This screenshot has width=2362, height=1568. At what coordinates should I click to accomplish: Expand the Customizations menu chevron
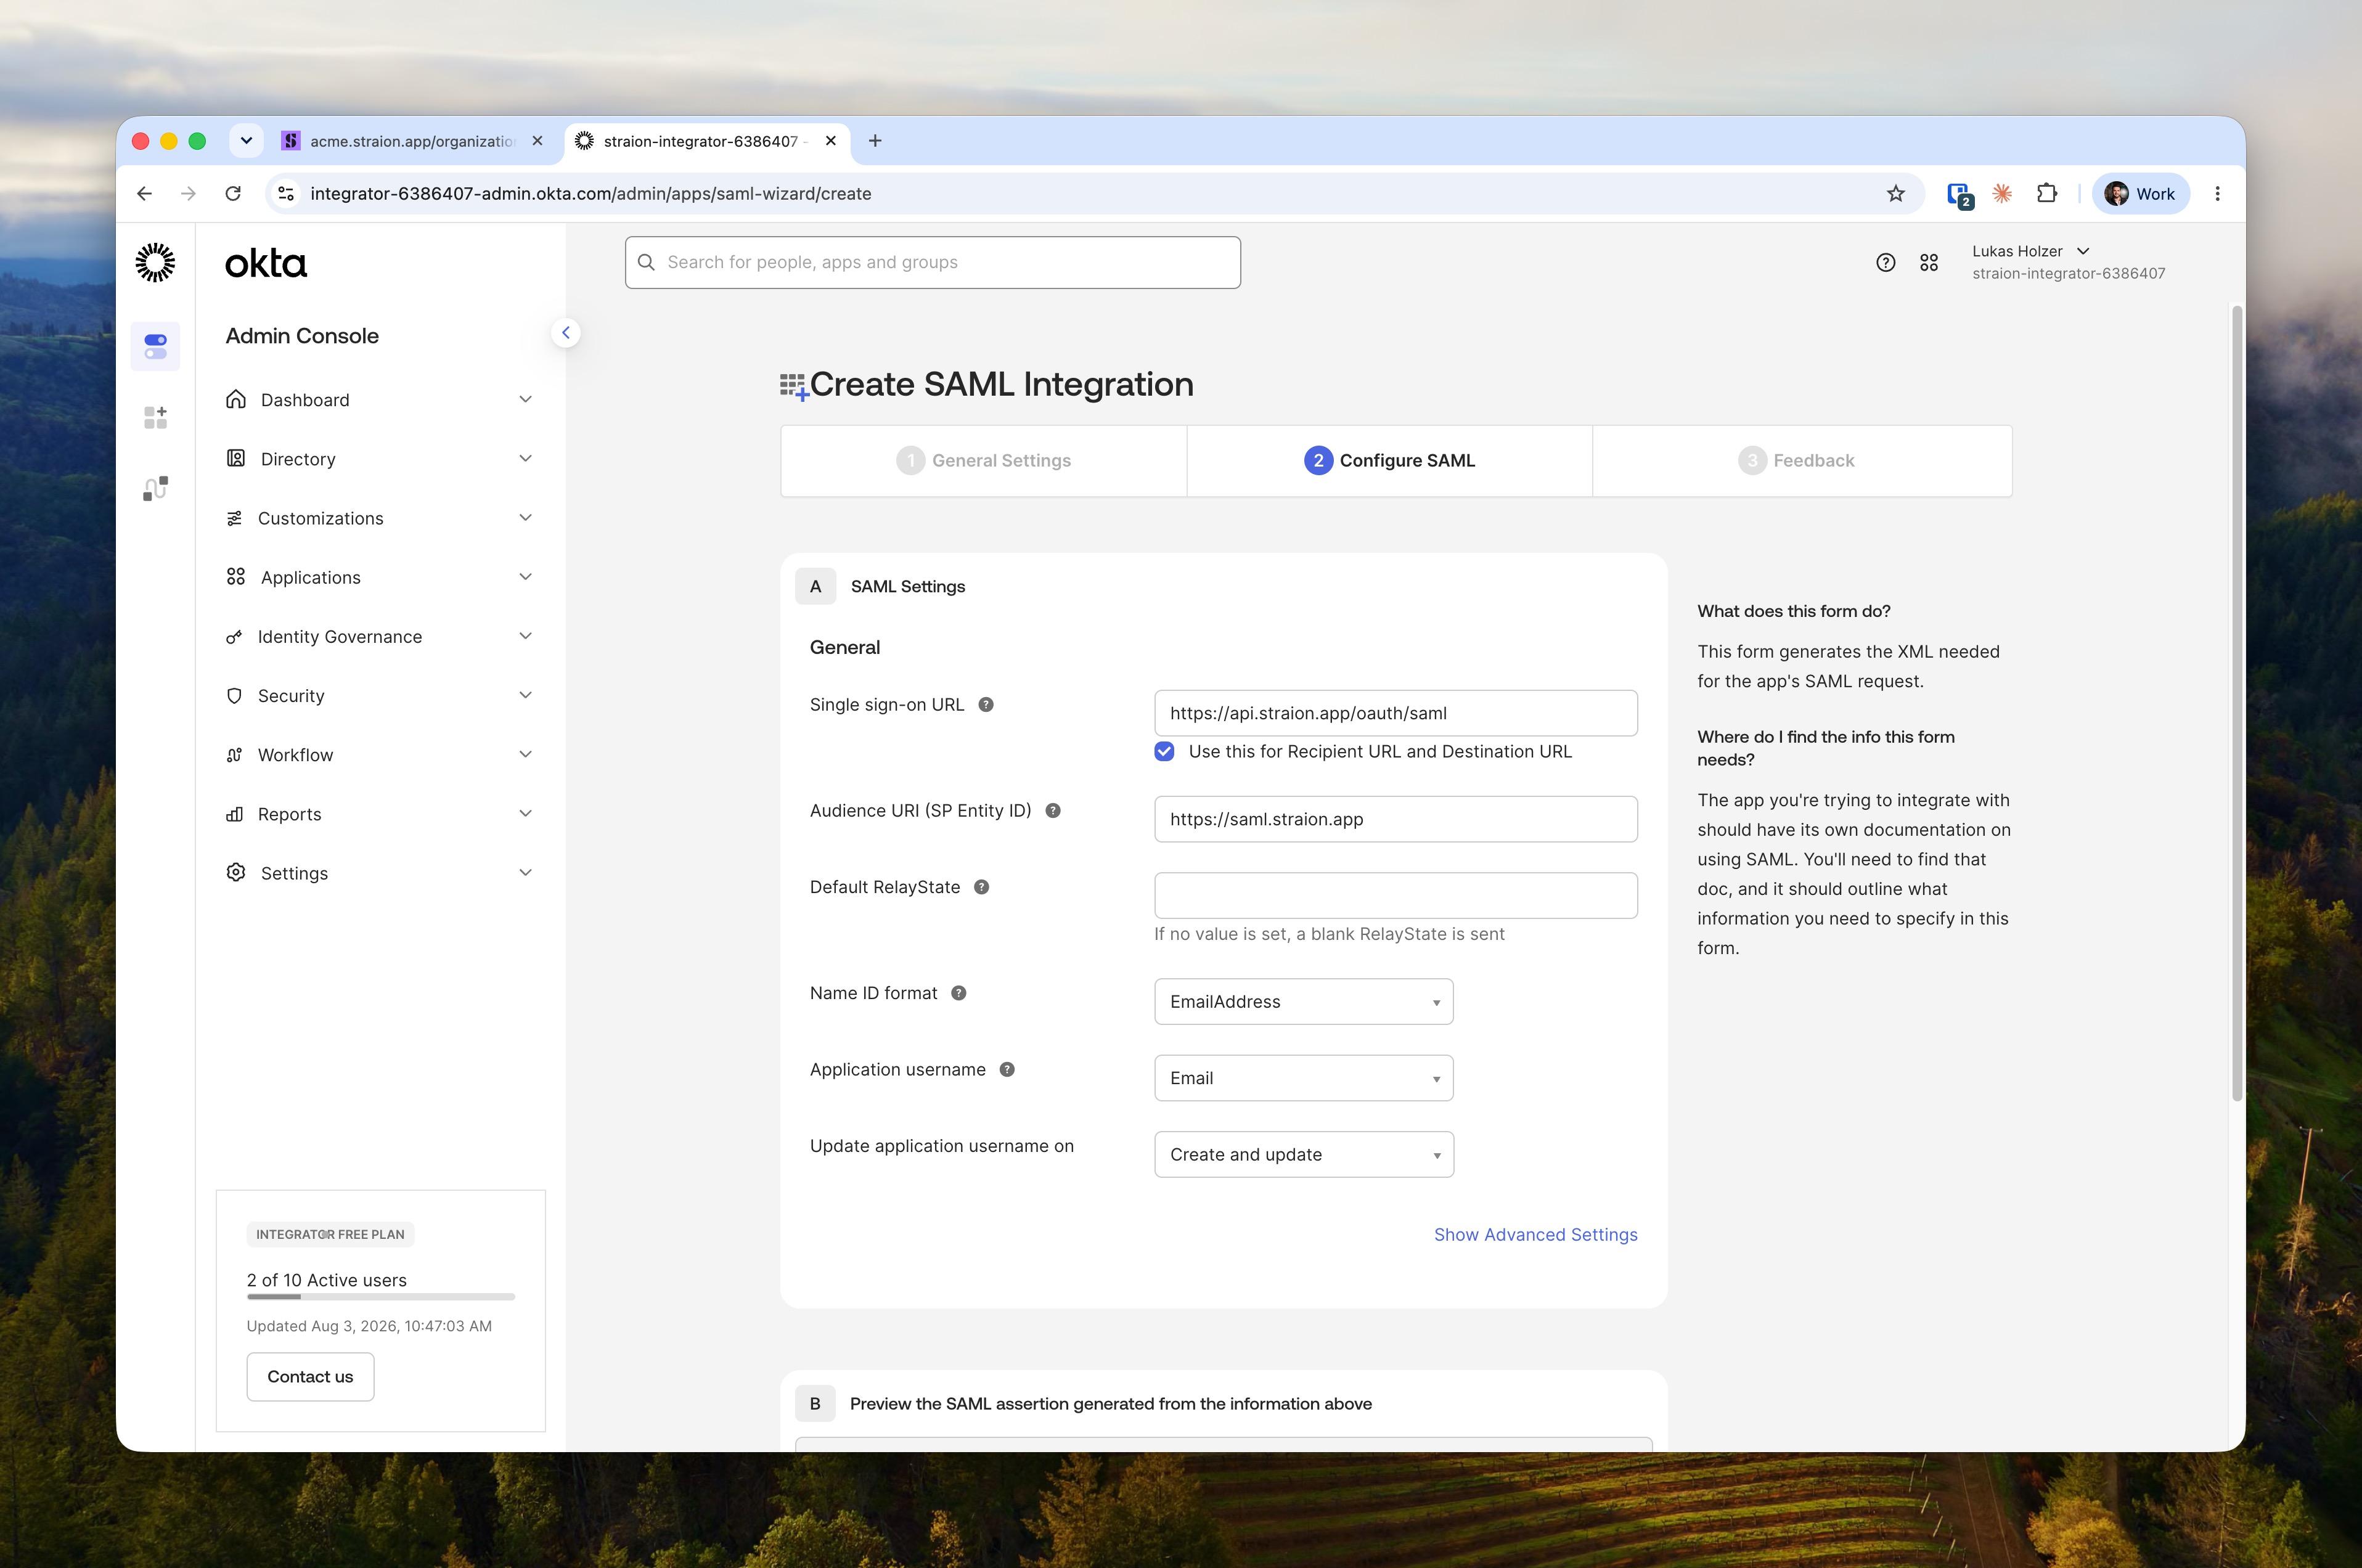click(x=525, y=518)
